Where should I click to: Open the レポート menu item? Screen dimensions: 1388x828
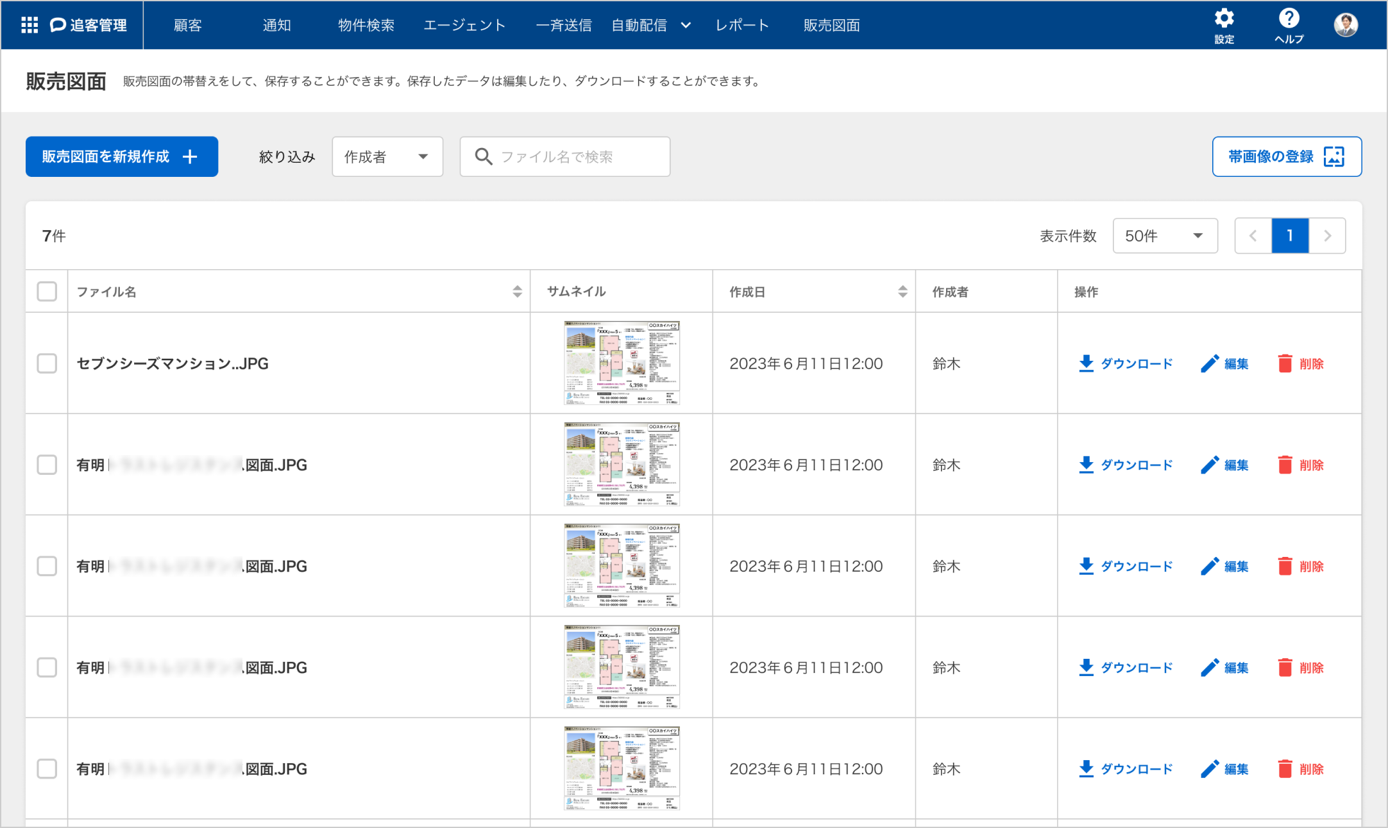tap(742, 25)
